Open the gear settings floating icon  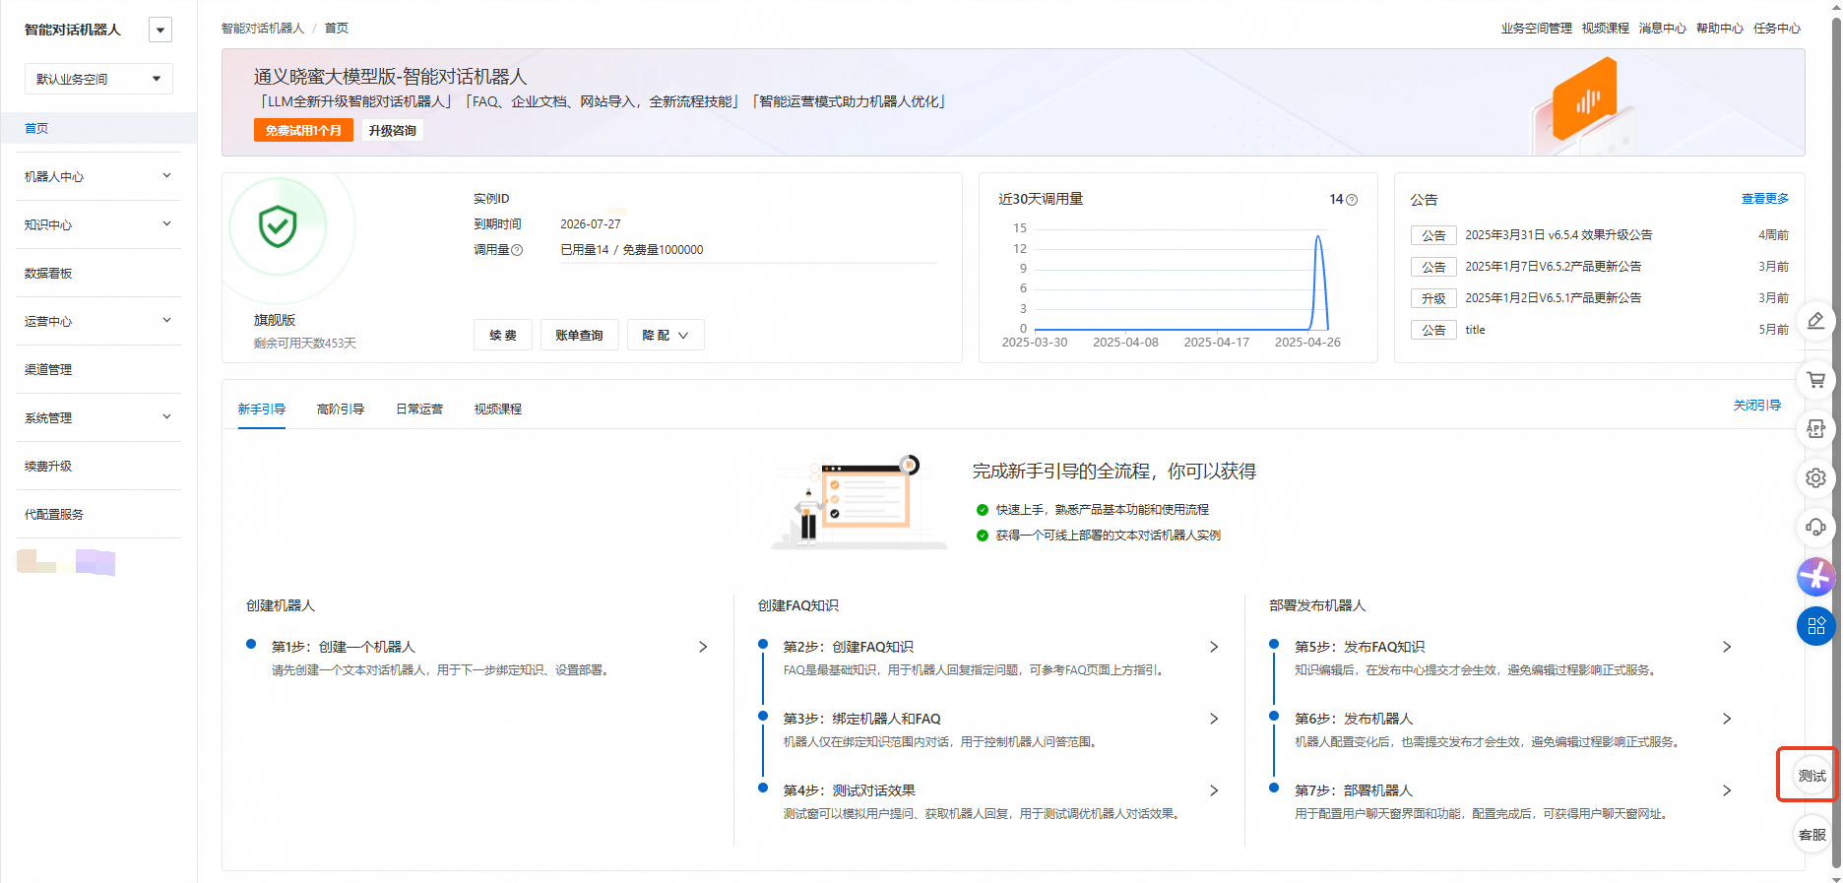(1815, 478)
